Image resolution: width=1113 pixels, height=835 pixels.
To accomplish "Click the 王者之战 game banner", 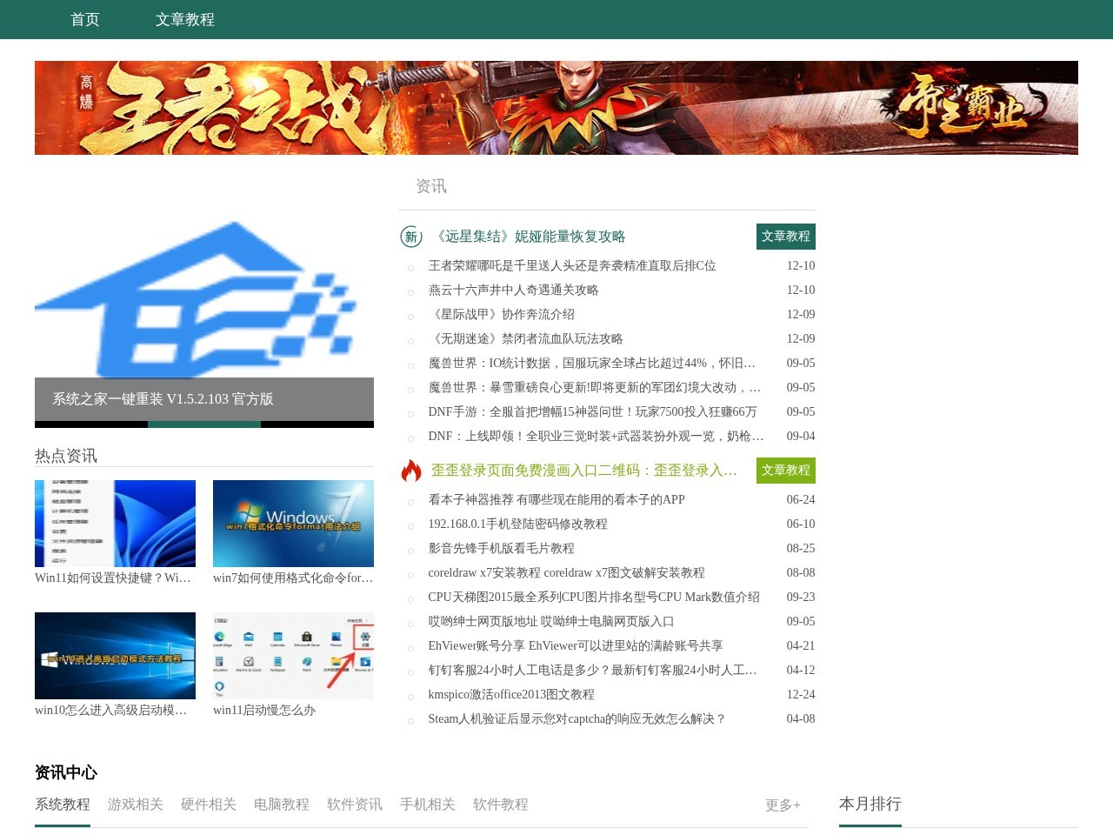I will 556,107.
